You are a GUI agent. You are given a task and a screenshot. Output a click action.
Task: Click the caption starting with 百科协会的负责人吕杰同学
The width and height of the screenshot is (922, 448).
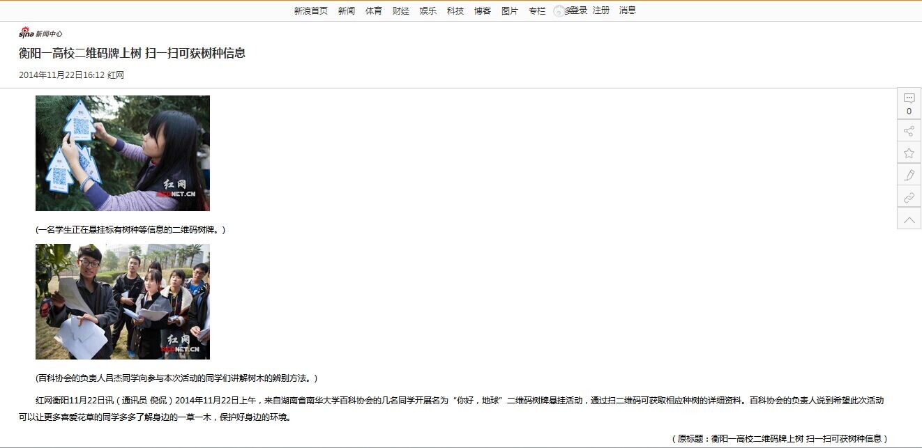176,378
